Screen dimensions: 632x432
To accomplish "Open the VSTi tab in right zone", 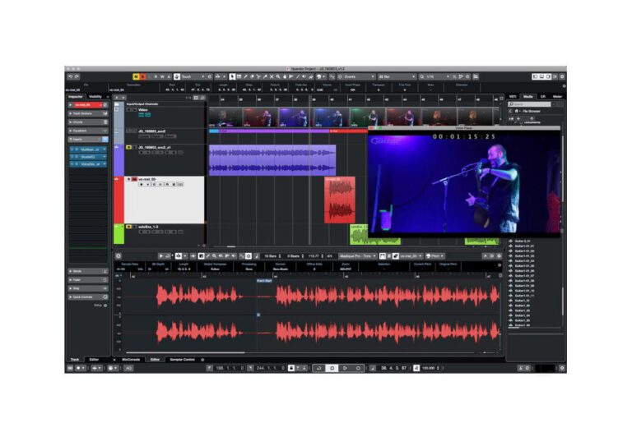I will (x=513, y=97).
